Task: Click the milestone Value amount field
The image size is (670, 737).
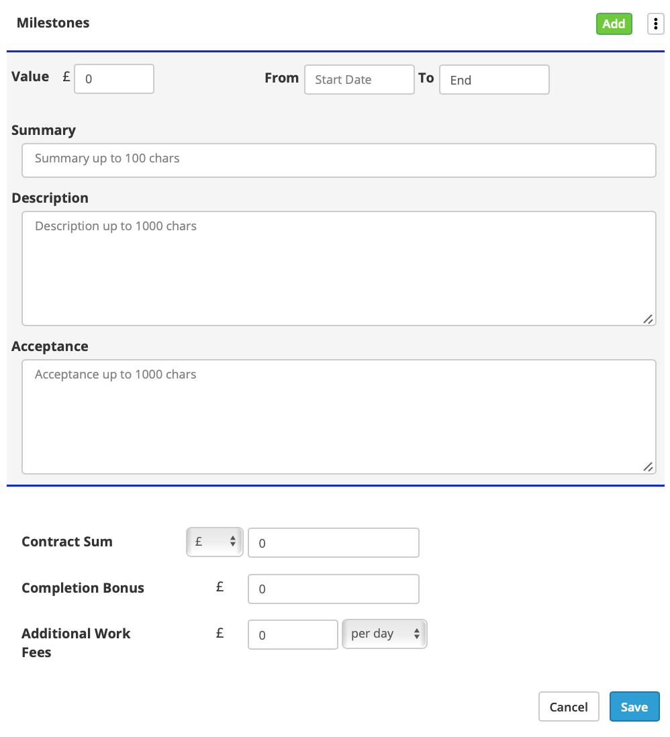Action: 113,79
